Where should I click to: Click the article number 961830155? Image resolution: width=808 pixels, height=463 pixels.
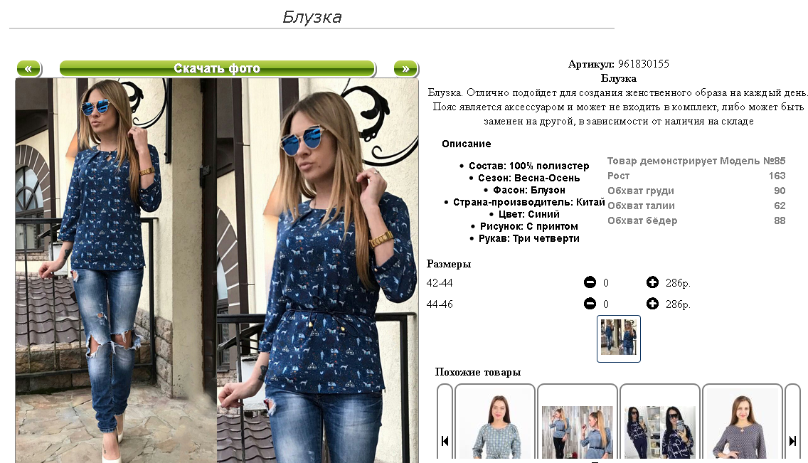(x=644, y=64)
